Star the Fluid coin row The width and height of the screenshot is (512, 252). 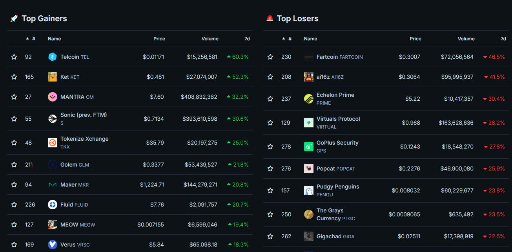coord(14,205)
